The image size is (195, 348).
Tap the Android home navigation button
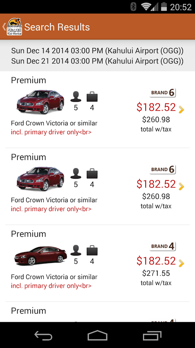[97, 335]
